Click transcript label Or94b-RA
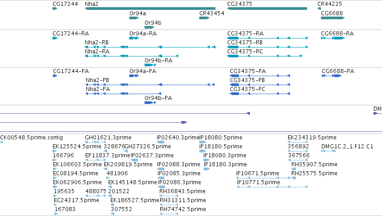The width and height of the screenshot is (382, 216). [x=158, y=60]
